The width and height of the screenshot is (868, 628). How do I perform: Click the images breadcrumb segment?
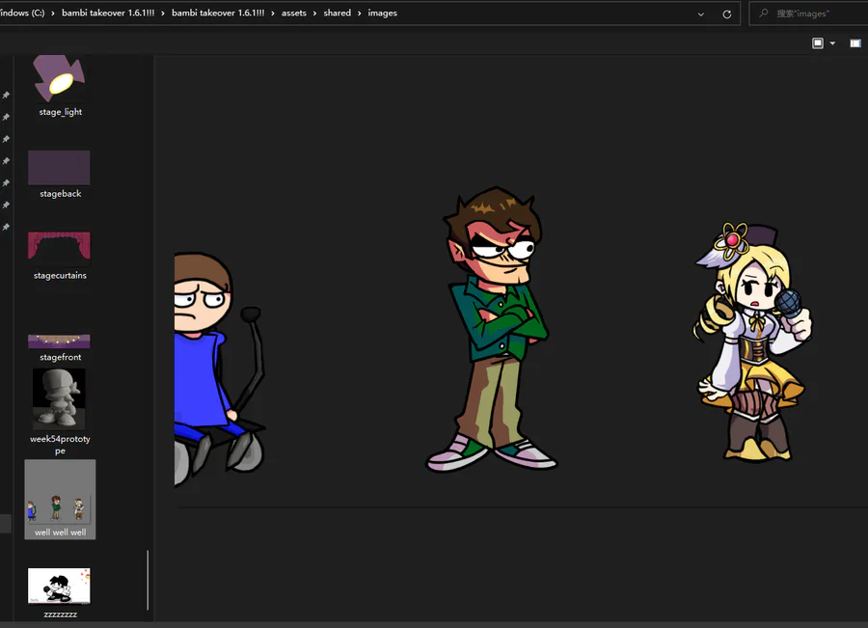pyautogui.click(x=383, y=13)
